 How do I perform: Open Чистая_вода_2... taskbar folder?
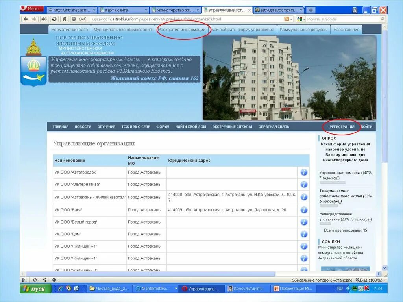click(110, 289)
